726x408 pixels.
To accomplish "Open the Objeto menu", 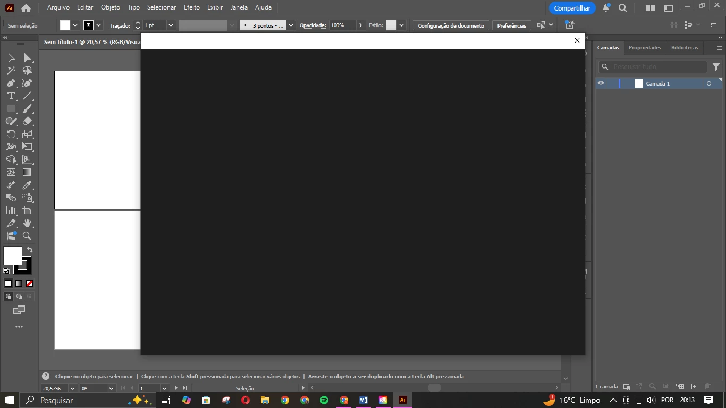I will 111,7.
